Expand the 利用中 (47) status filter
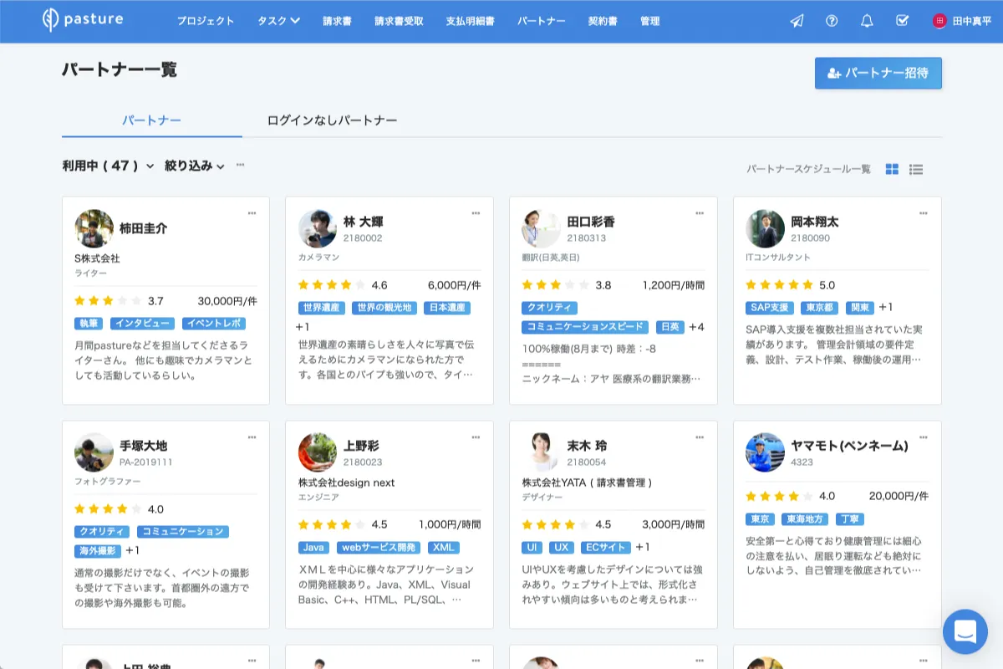Image resolution: width=1003 pixels, height=669 pixels. coord(108,166)
